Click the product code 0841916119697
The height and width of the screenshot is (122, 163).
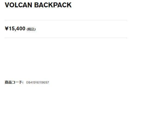tap(37, 82)
